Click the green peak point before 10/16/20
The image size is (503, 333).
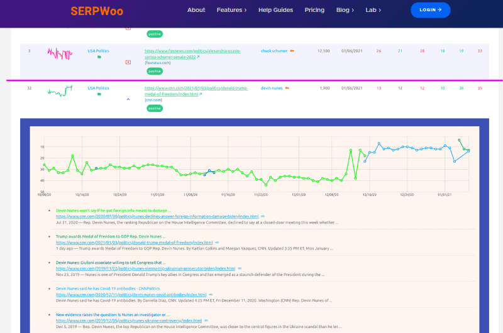[73, 156]
